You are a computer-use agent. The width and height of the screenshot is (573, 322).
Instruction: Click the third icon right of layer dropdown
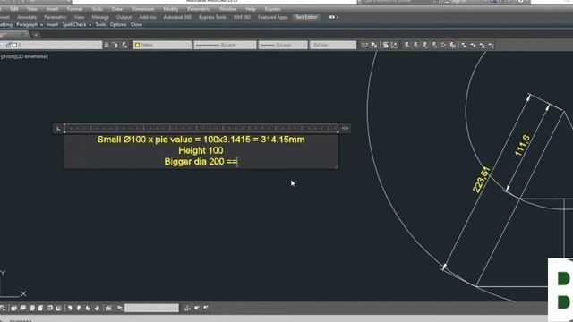pyautogui.click(x=124, y=45)
